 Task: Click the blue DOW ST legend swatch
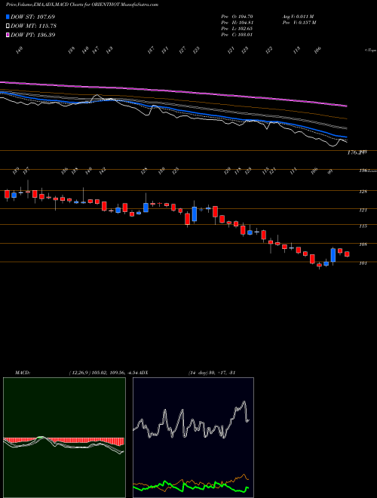(8, 17)
